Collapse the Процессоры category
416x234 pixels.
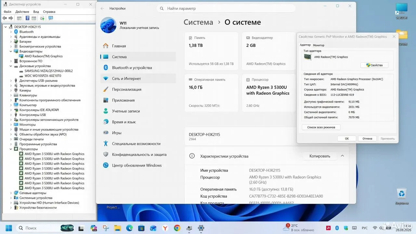11,149
